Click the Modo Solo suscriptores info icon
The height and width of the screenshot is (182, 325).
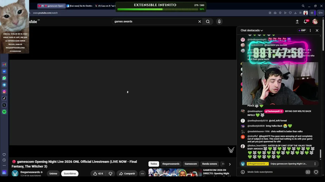pos(243,172)
